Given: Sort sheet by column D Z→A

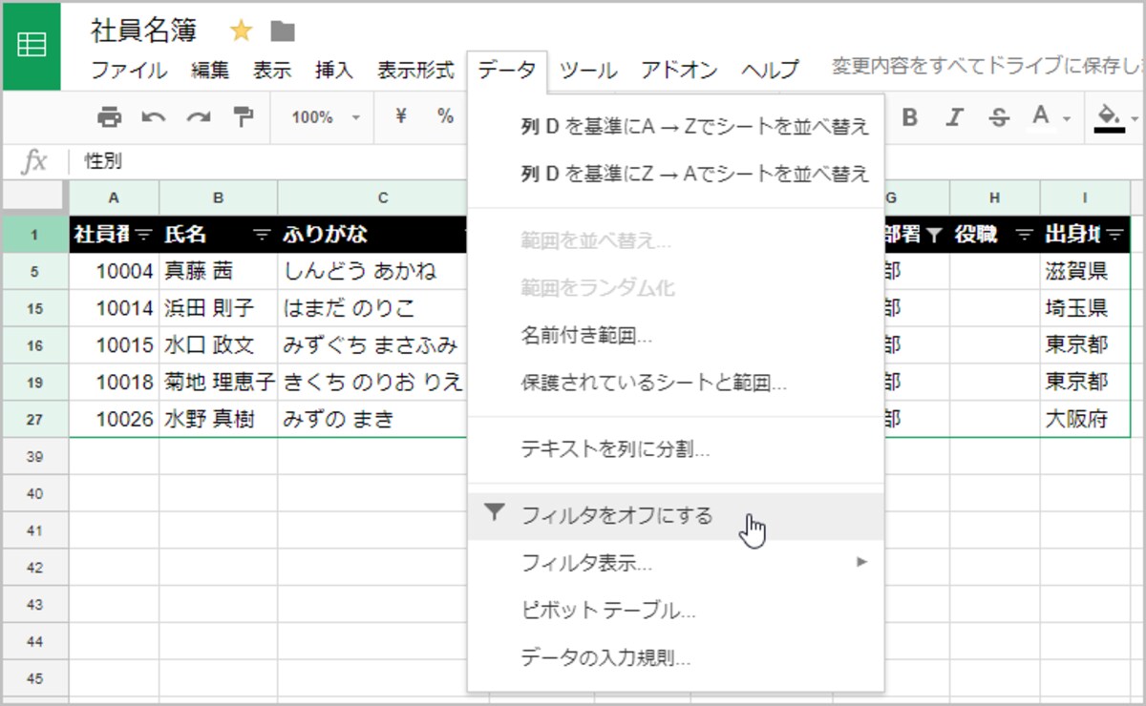Looking at the screenshot, I should coord(676,173).
